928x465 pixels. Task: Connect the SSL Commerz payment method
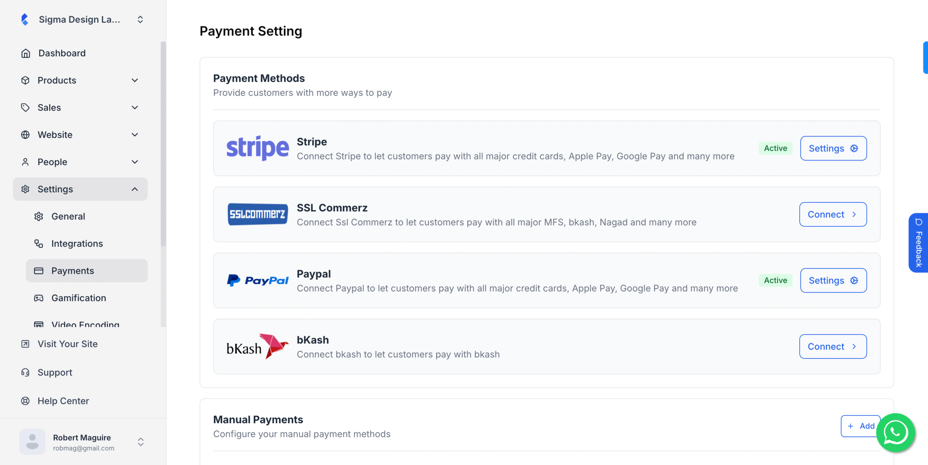point(833,214)
